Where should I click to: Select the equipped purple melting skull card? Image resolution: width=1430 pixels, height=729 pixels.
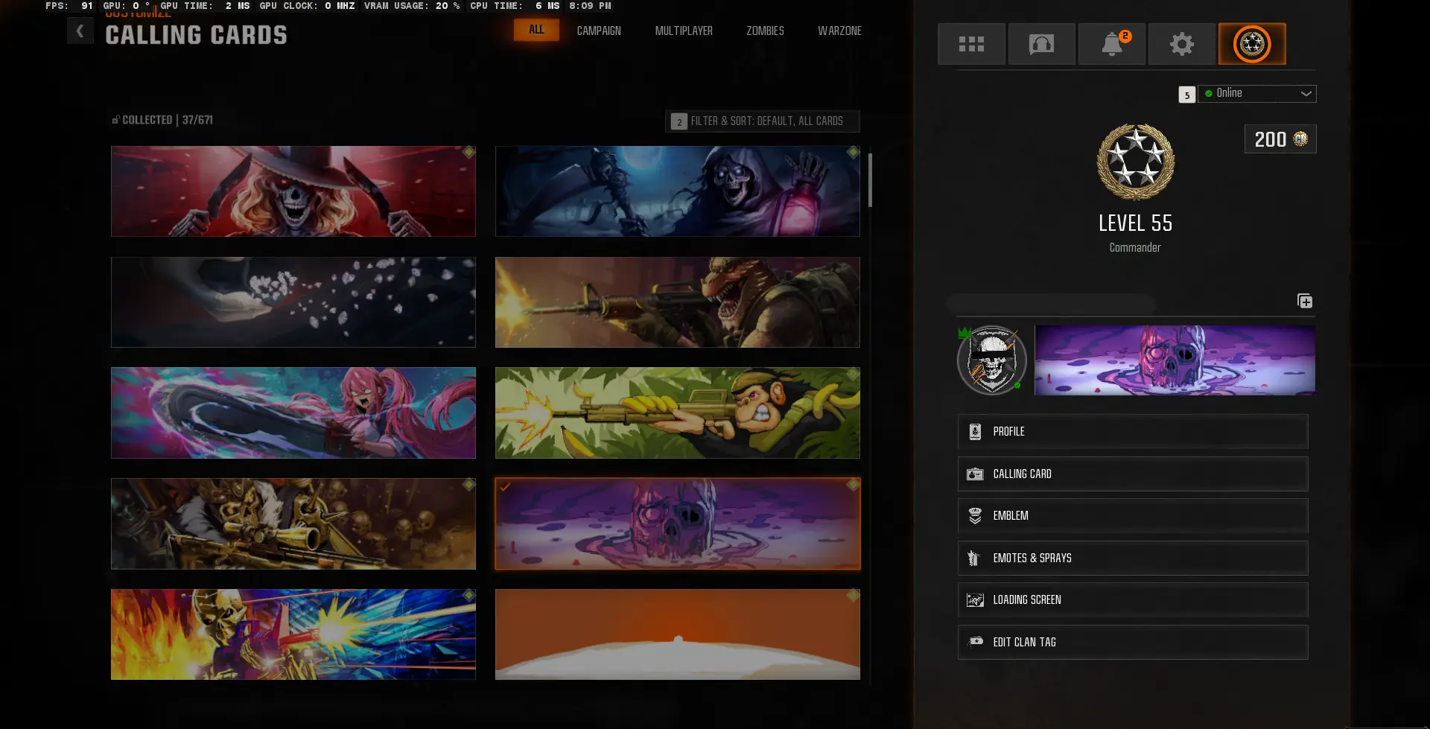point(678,523)
